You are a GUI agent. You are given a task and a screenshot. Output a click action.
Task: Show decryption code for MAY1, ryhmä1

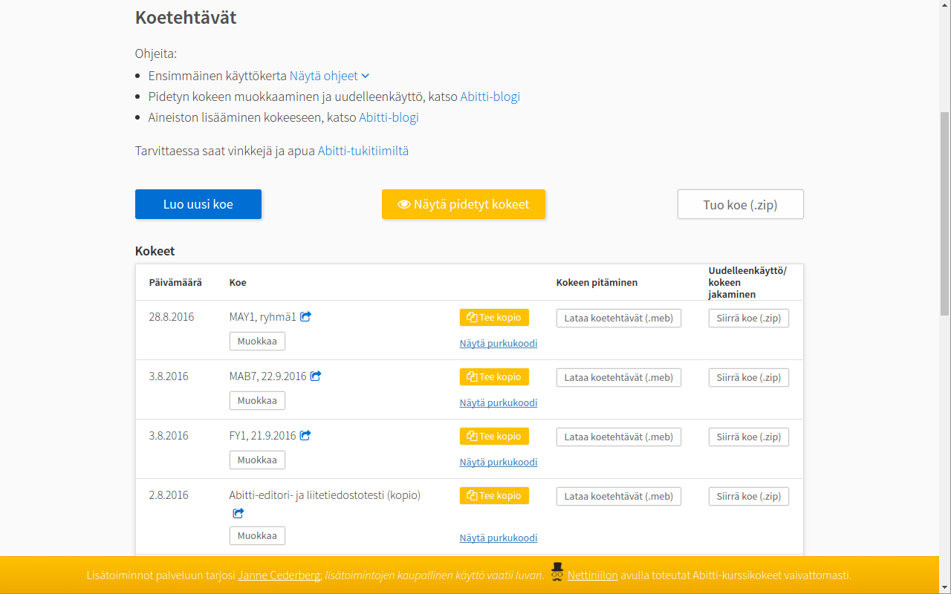[x=499, y=343]
